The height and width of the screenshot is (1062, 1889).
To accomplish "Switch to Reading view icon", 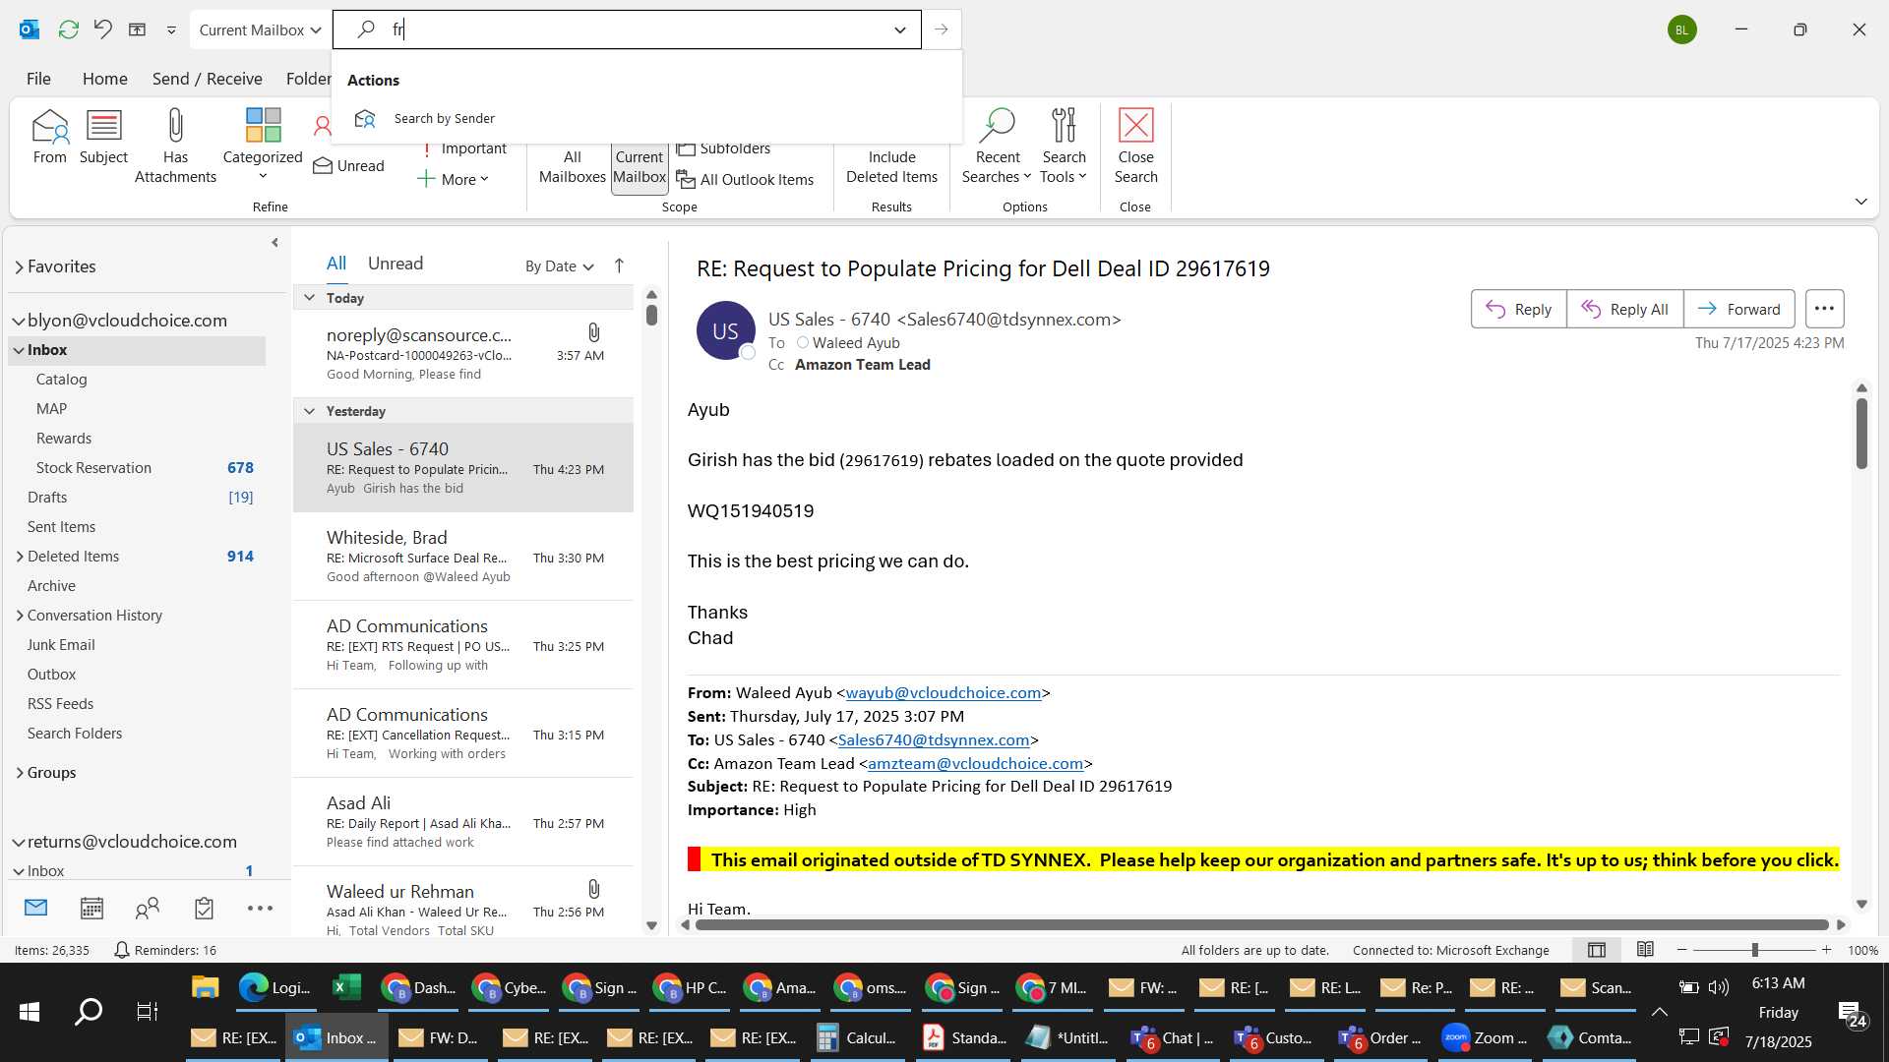I will [1645, 950].
